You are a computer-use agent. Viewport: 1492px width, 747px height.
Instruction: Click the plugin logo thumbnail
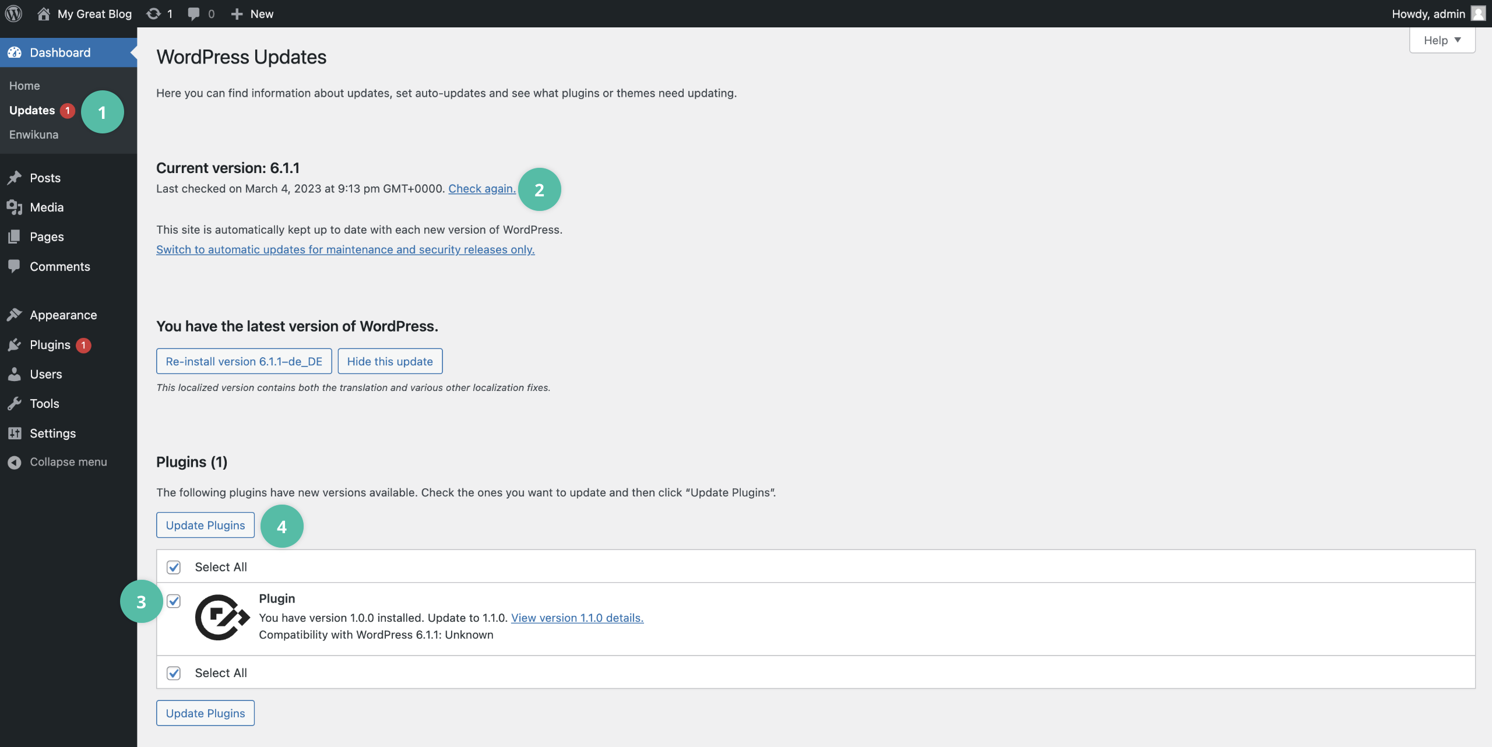click(222, 618)
